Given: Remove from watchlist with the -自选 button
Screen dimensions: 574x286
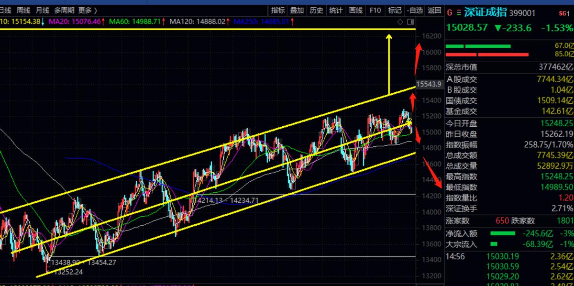Looking at the screenshot, I should click(x=415, y=10).
